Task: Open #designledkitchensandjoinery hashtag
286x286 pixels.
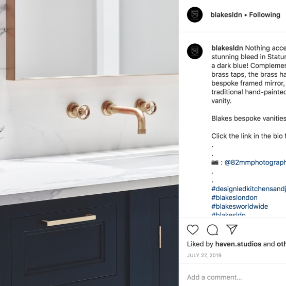Action: [x=248, y=189]
